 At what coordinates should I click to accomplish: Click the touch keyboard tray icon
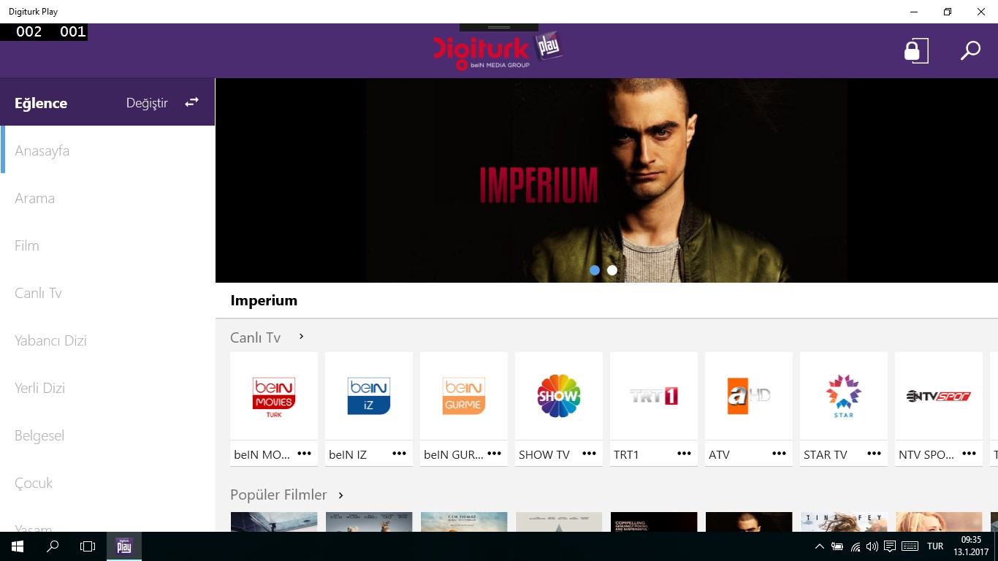(910, 546)
